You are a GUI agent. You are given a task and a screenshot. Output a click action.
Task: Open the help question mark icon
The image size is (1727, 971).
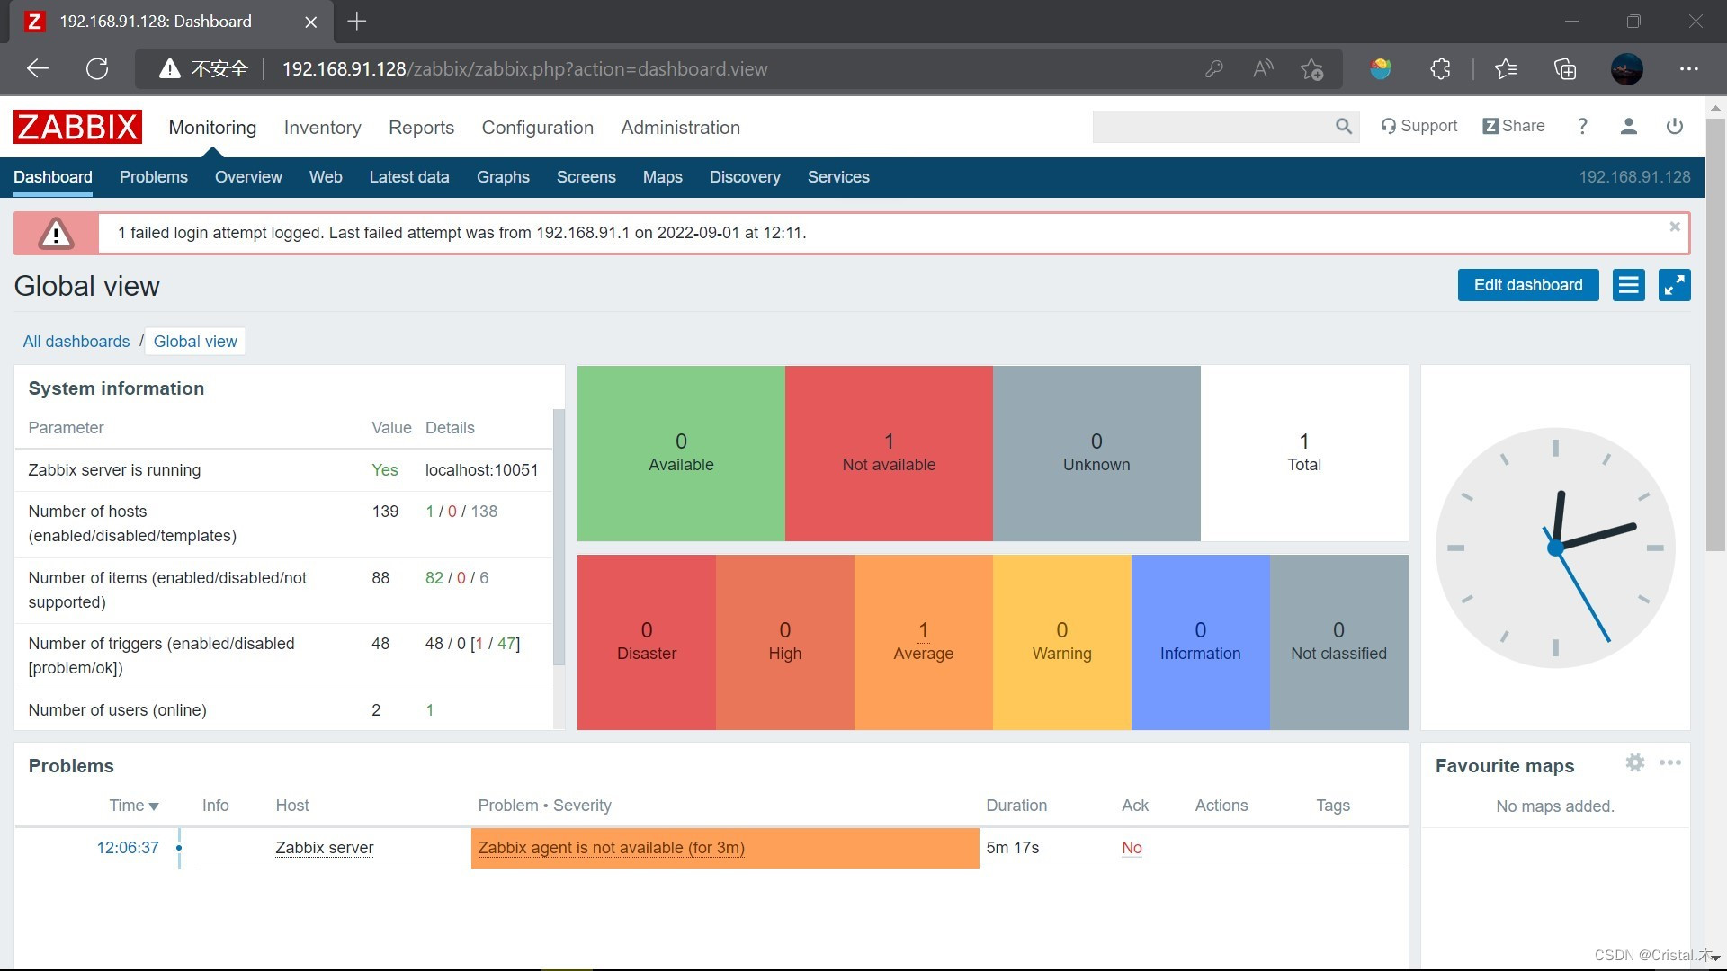point(1582,127)
